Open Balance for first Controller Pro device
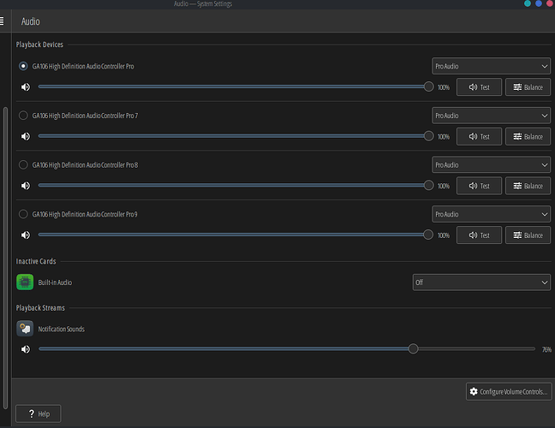 tap(528, 87)
